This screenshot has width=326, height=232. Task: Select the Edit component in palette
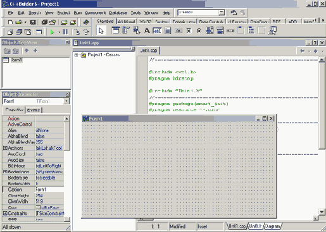(158, 30)
